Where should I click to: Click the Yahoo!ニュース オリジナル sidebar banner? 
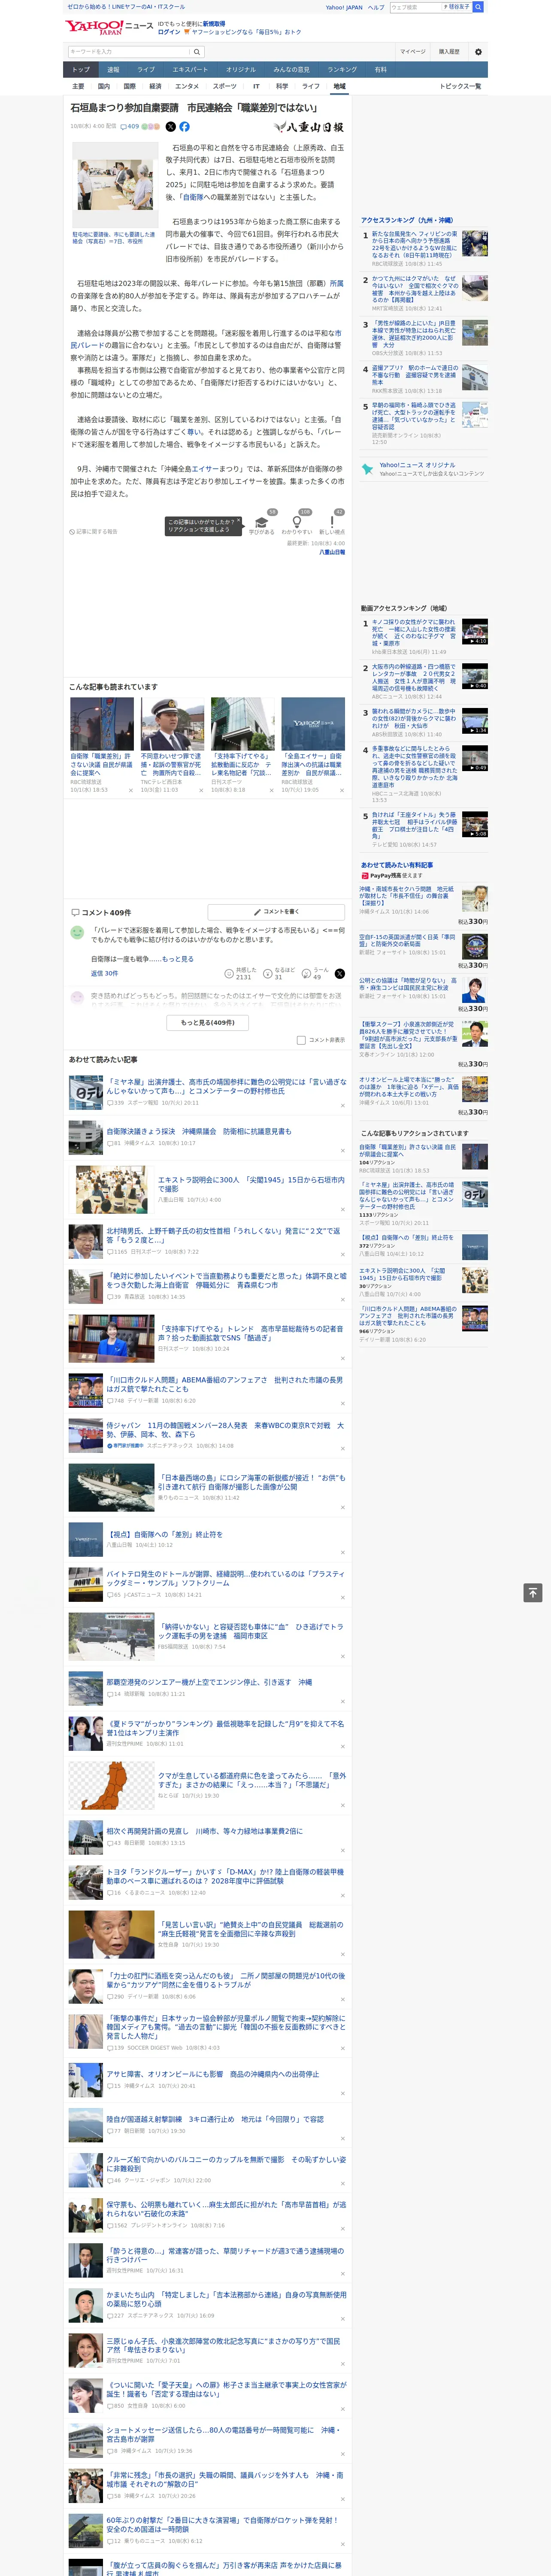click(423, 469)
